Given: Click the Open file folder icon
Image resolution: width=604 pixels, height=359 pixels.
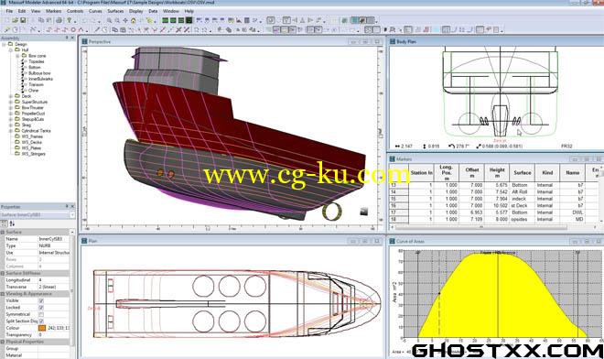Looking at the screenshot, I should pos(15,20).
